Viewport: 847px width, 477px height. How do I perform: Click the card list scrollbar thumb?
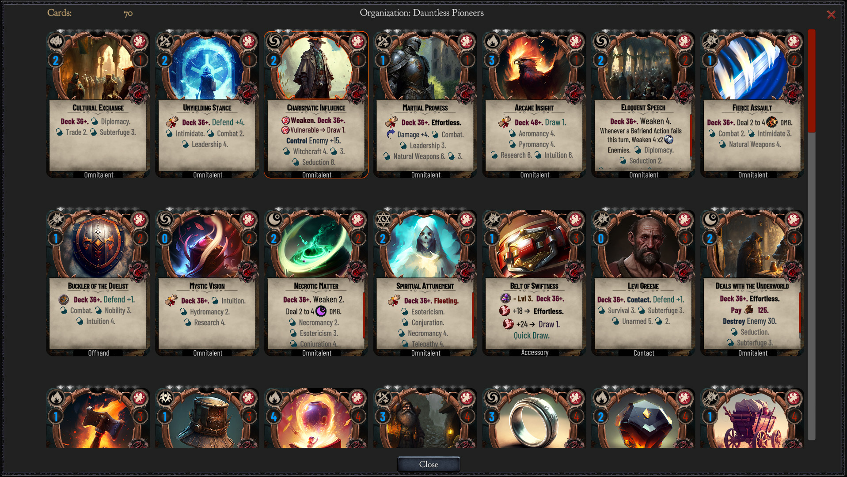pyautogui.click(x=812, y=81)
